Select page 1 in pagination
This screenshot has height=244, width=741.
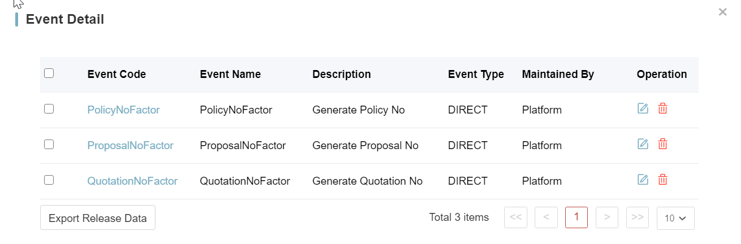[x=577, y=217]
